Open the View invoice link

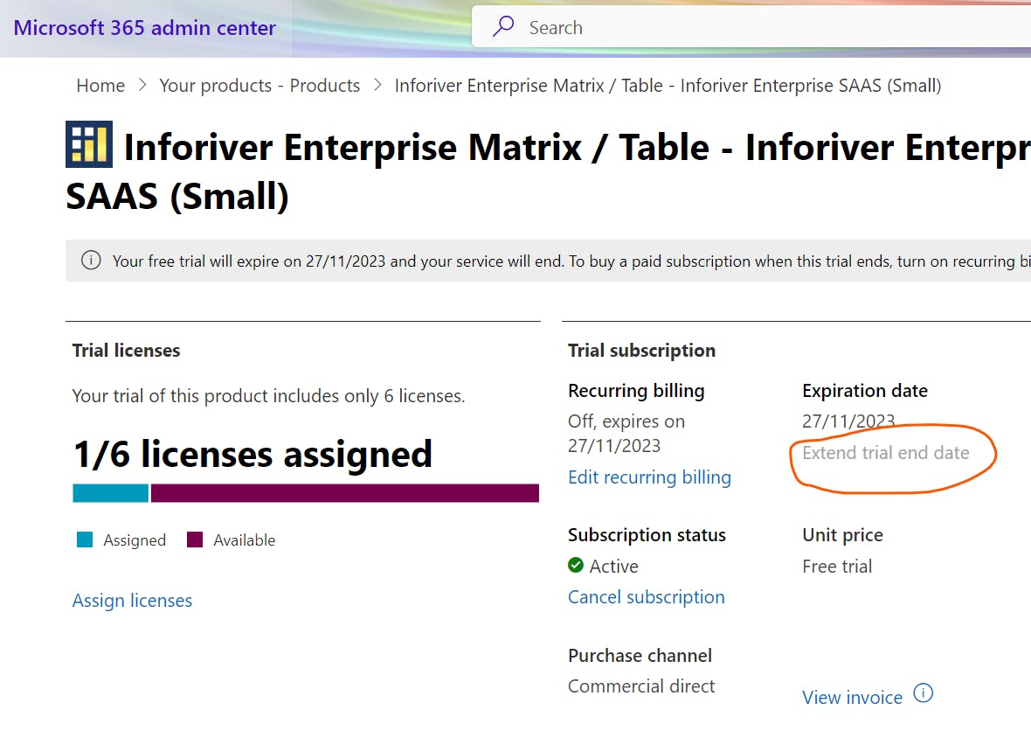click(x=852, y=698)
